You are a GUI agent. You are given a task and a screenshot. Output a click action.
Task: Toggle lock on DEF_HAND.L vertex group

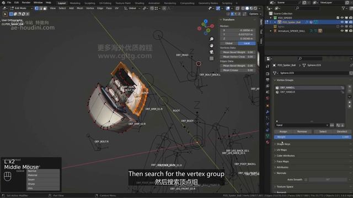(x=343, y=88)
